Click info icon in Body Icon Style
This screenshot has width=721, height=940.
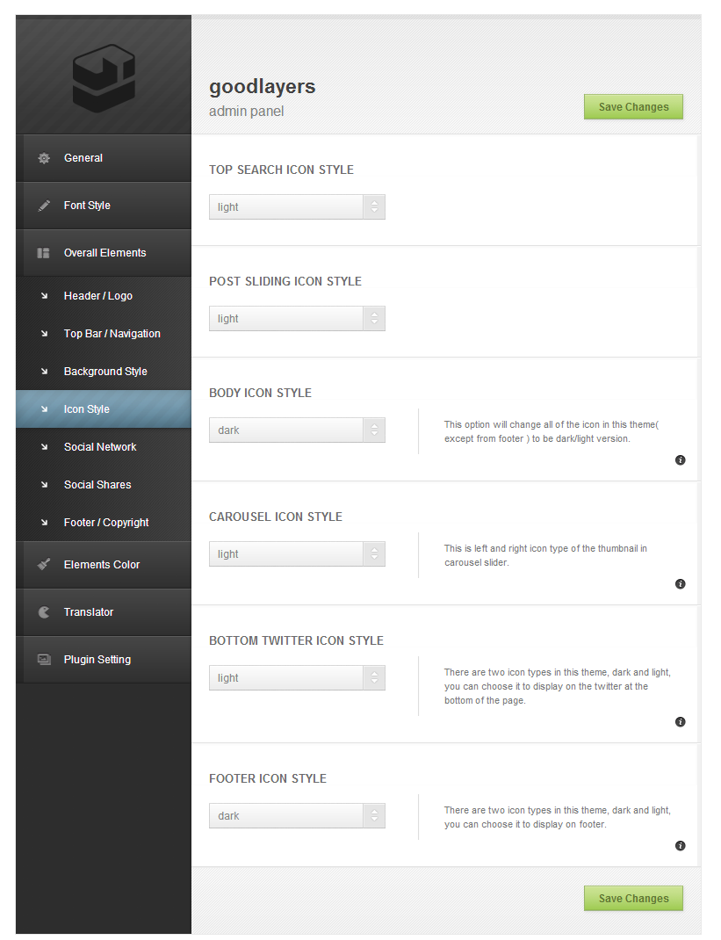click(x=680, y=460)
